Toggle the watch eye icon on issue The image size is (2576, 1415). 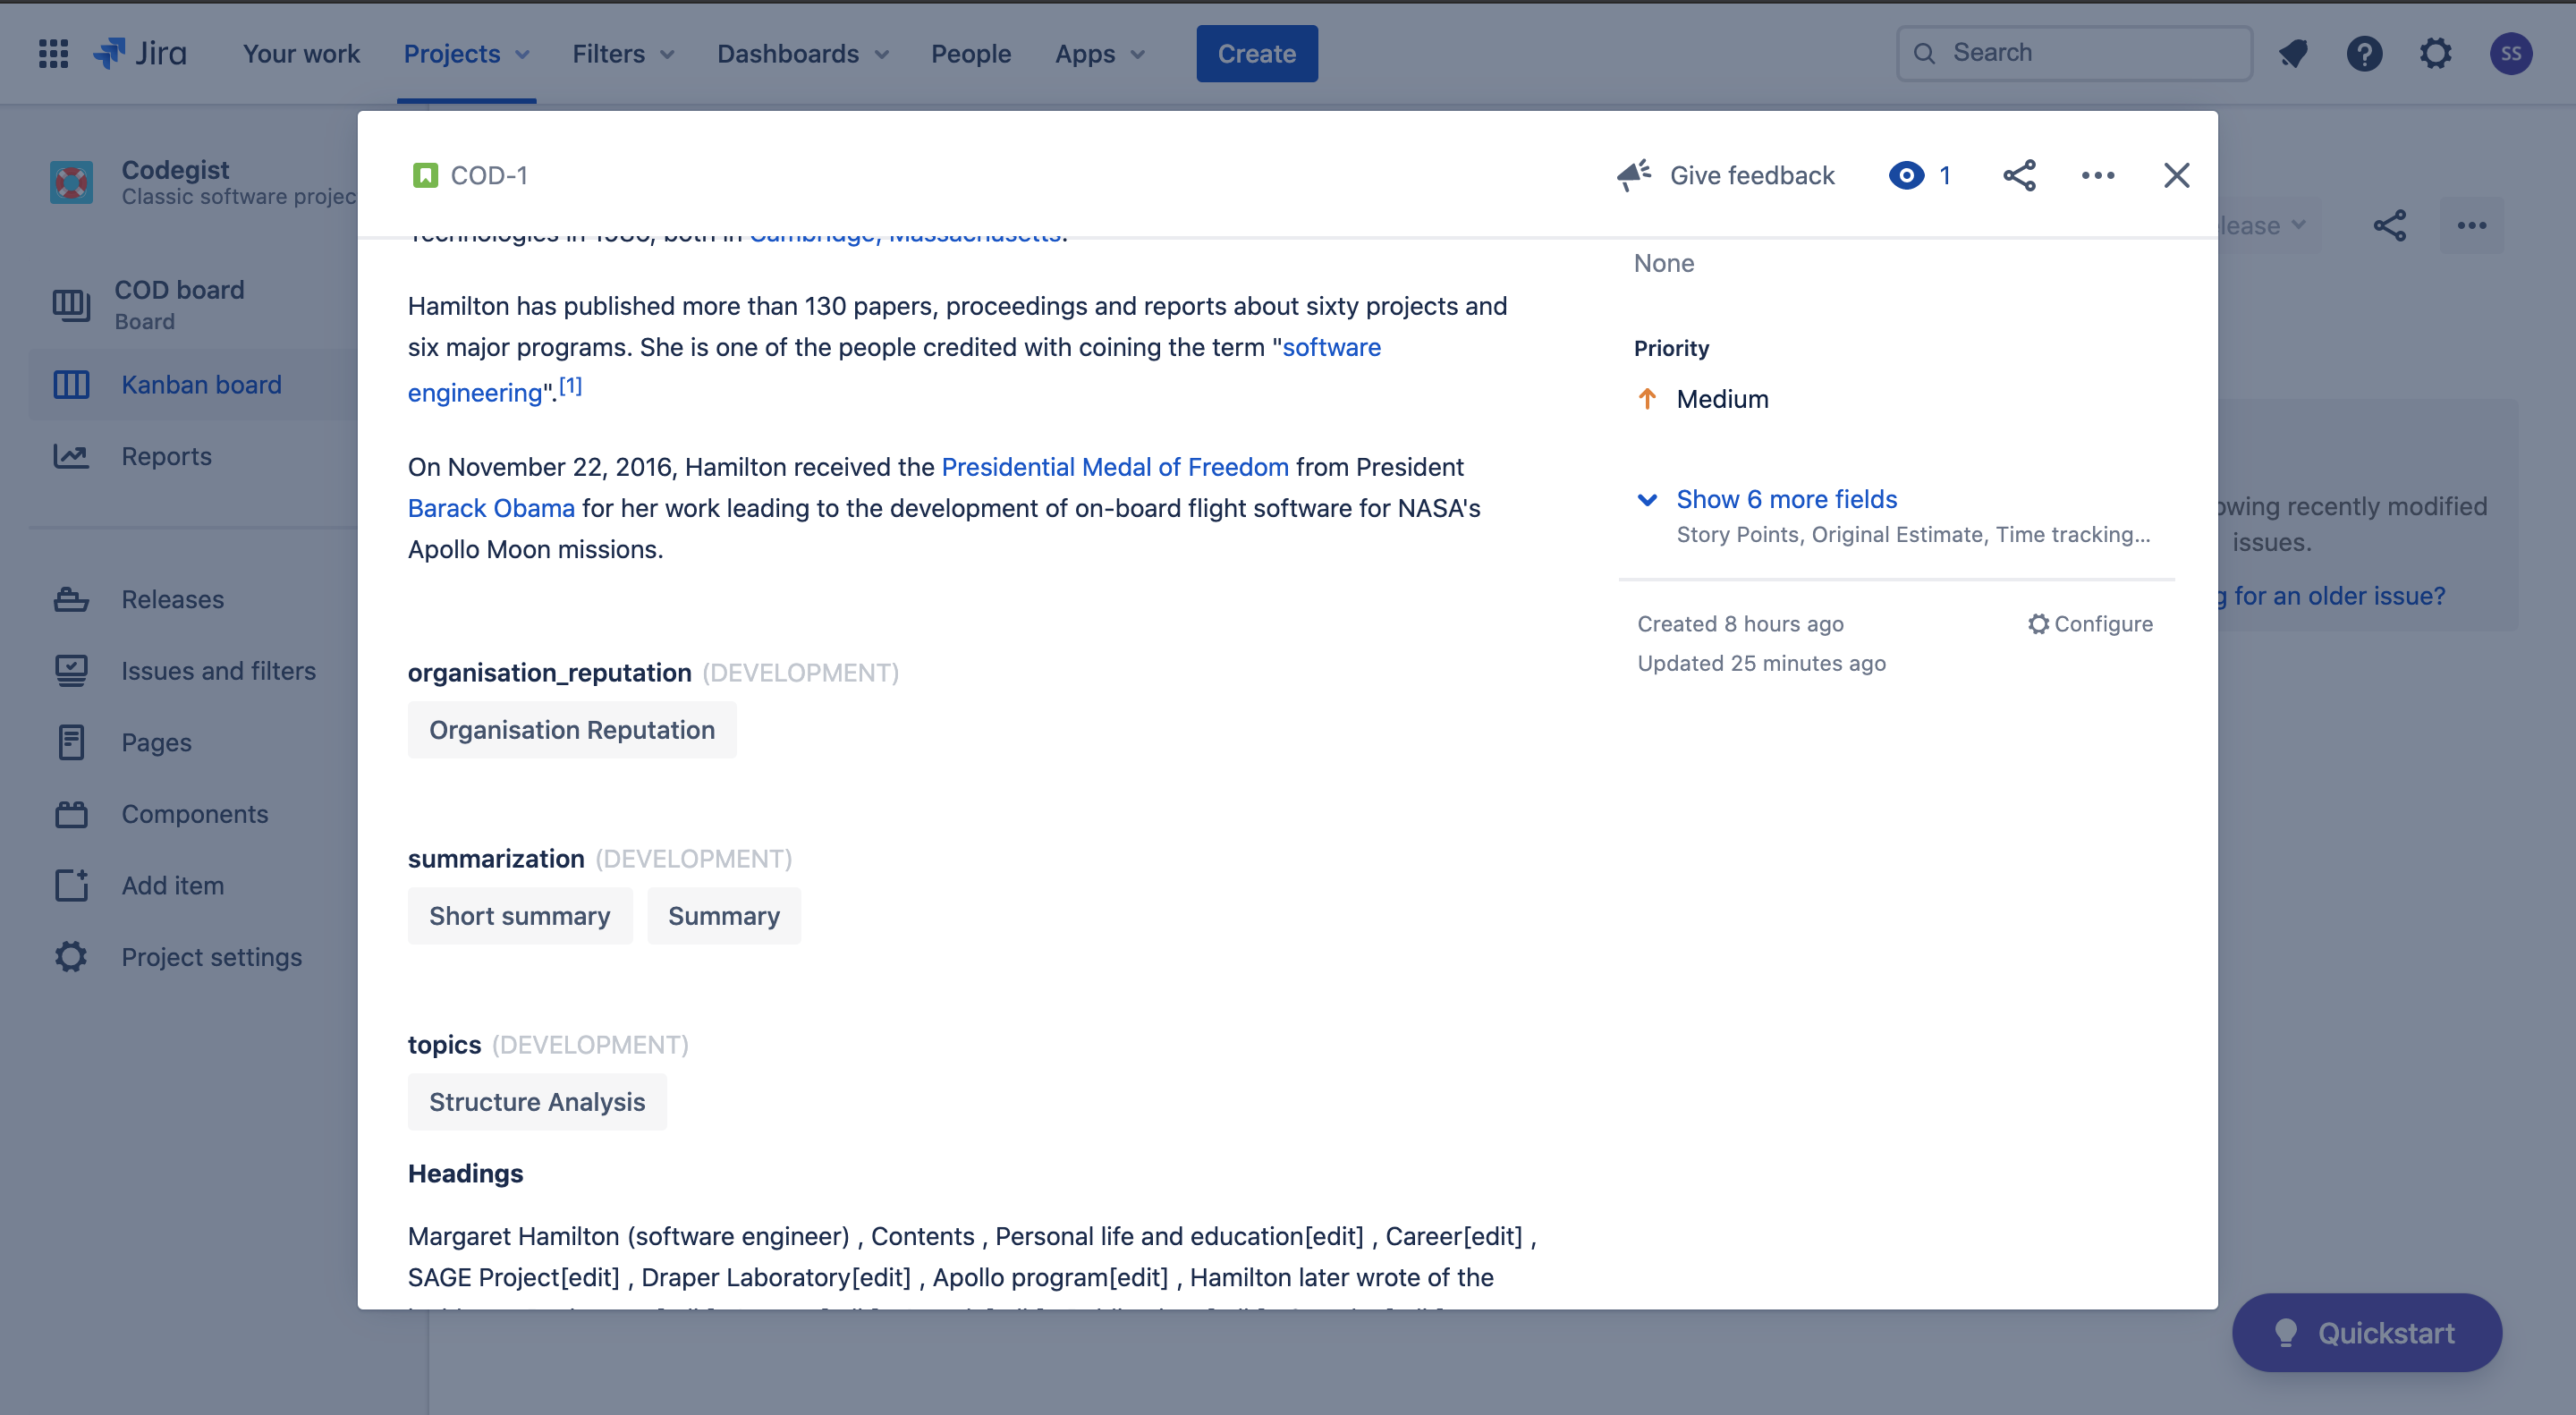tap(1906, 175)
